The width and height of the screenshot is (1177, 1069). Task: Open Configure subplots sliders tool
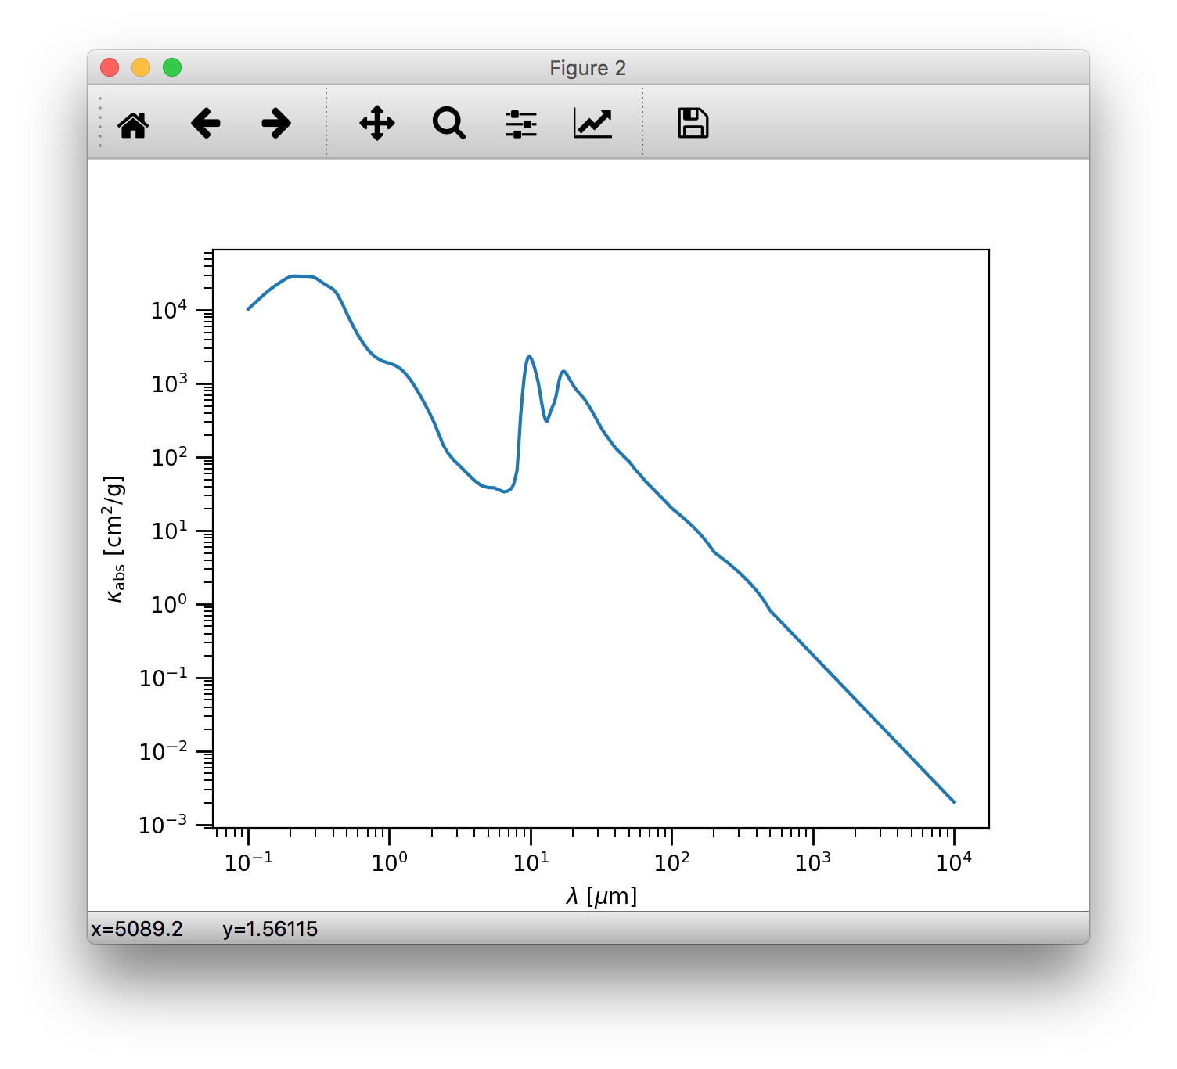[521, 124]
